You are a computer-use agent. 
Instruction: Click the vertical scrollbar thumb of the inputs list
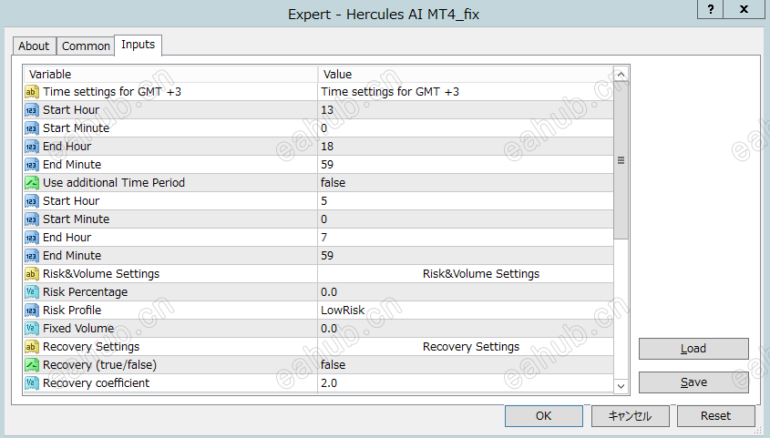[x=621, y=160]
